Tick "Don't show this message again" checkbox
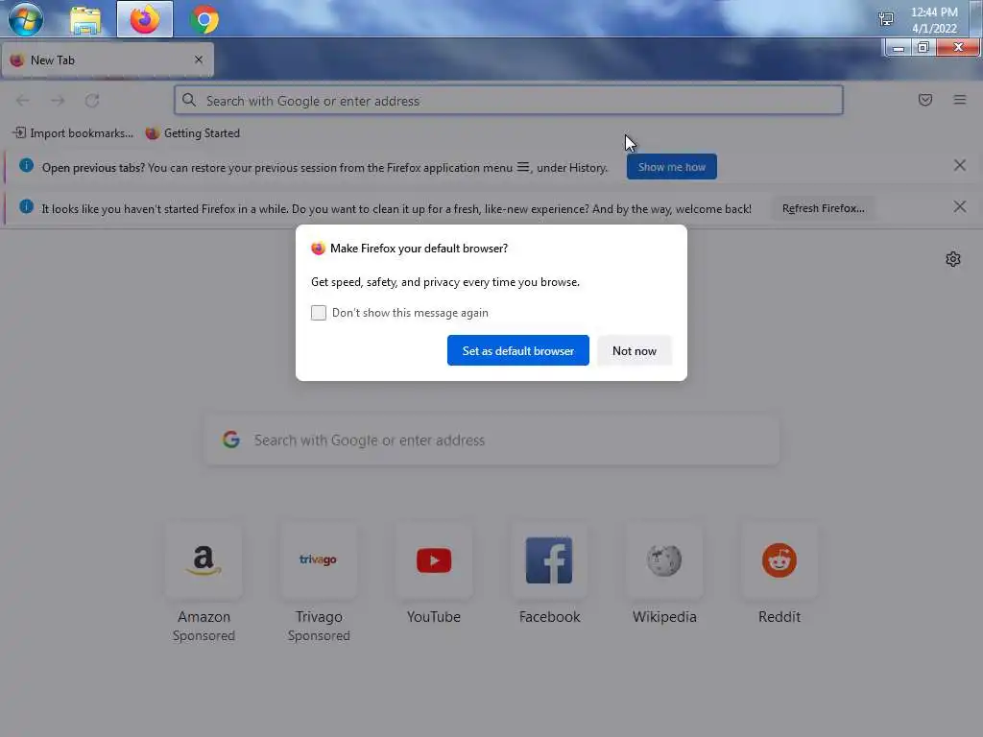Image resolution: width=983 pixels, height=737 pixels. [319, 313]
